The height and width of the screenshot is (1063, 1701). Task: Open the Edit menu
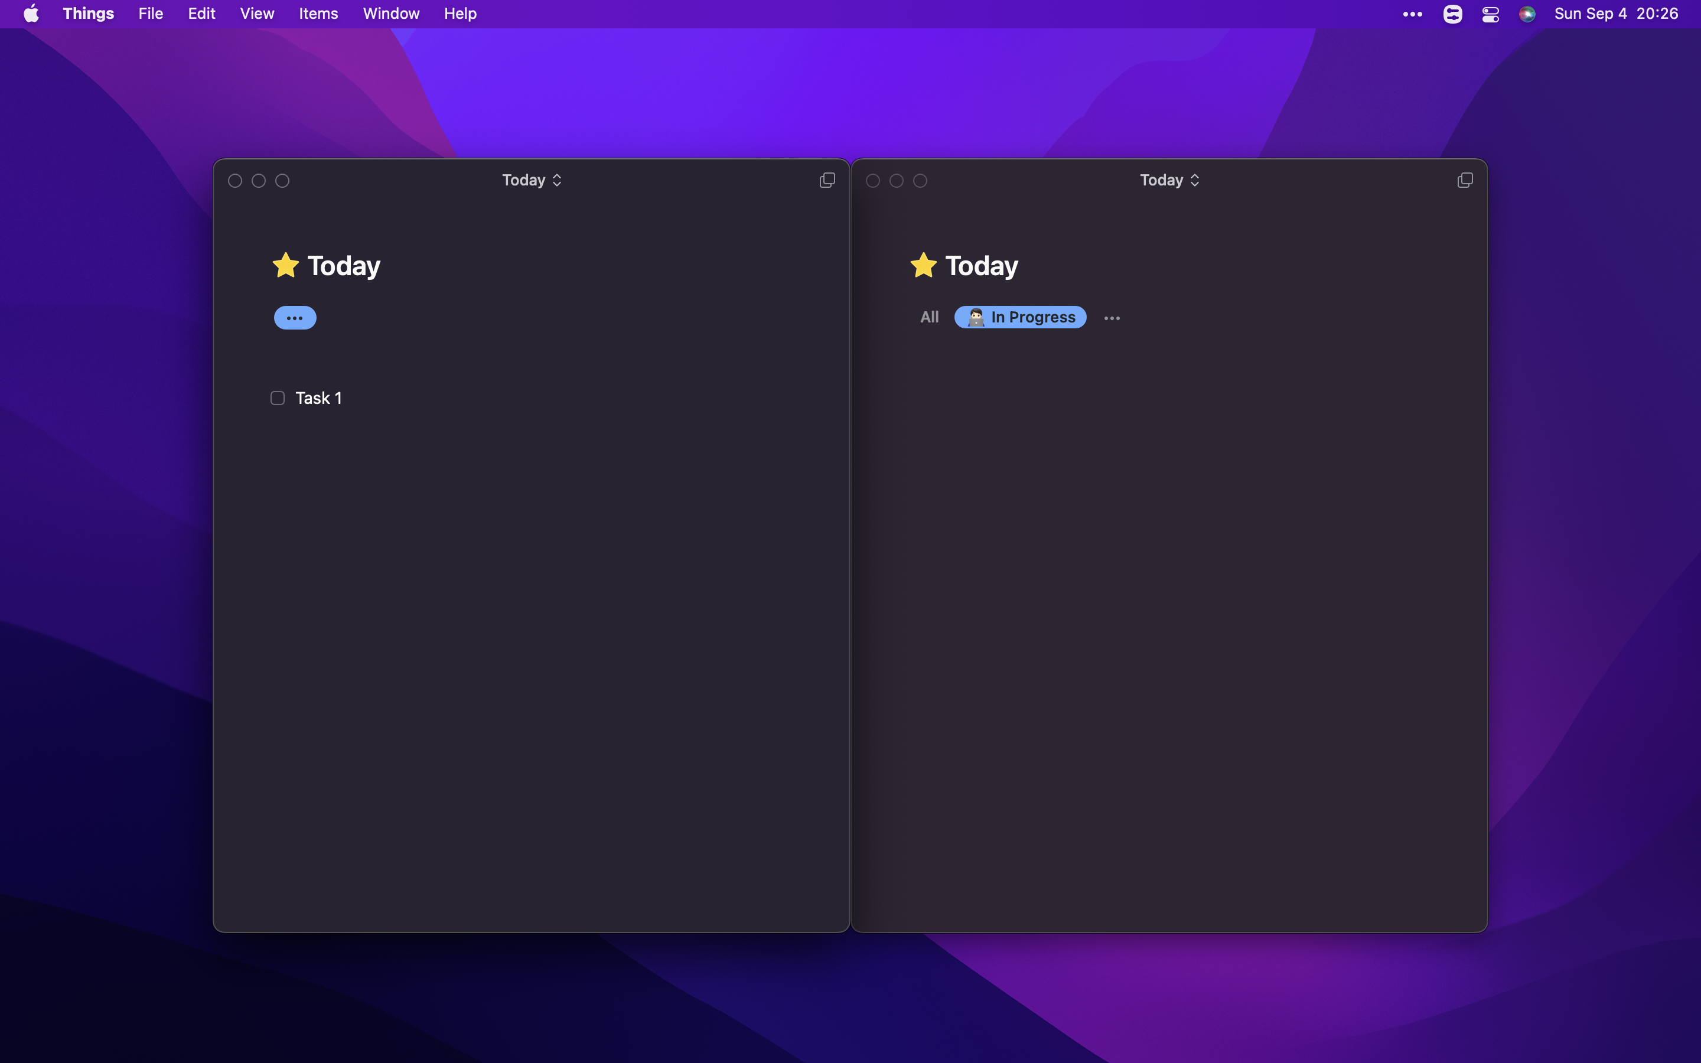tap(202, 14)
